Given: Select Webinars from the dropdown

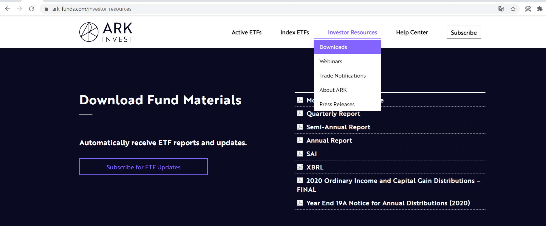Looking at the screenshot, I should pos(347,61).
